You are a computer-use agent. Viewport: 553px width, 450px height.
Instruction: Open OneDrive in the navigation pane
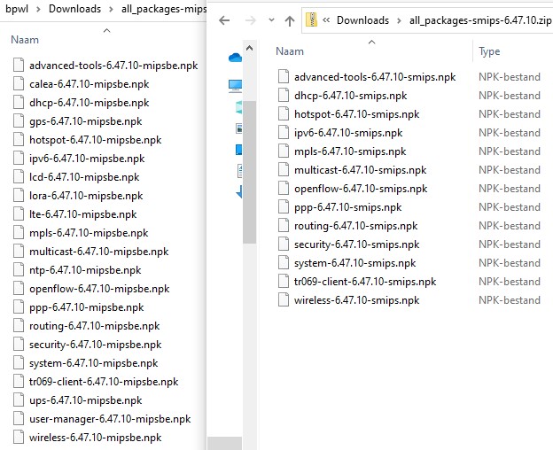click(x=235, y=58)
